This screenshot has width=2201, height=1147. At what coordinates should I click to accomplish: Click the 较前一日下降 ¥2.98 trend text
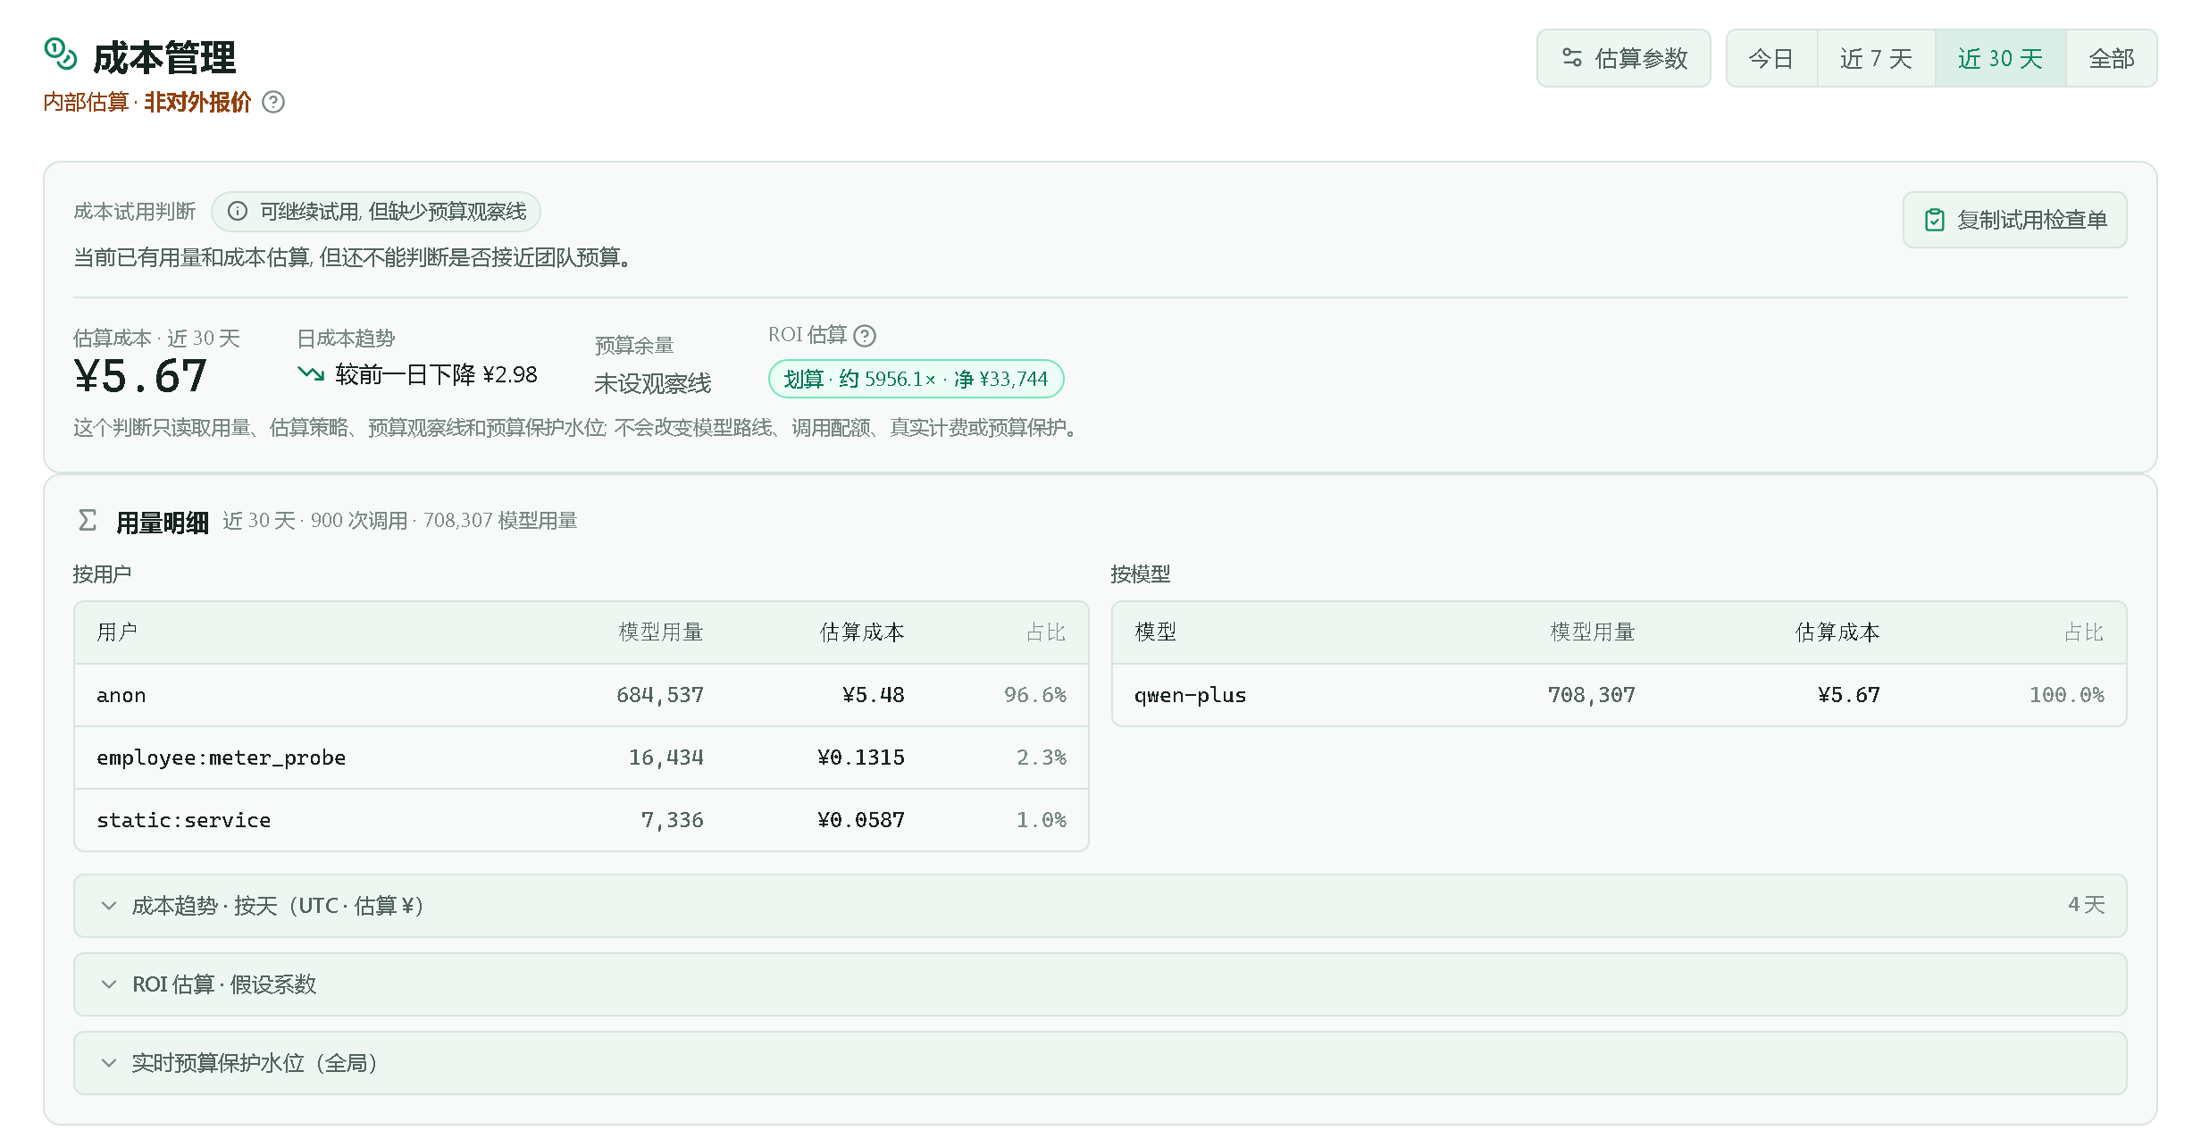[x=436, y=374]
